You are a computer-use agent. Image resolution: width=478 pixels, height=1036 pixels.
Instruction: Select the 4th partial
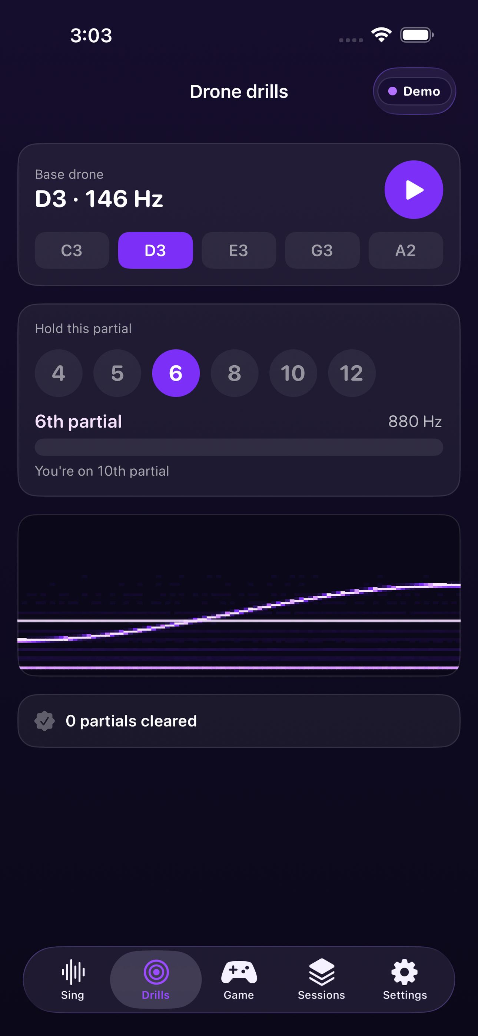[x=59, y=373]
